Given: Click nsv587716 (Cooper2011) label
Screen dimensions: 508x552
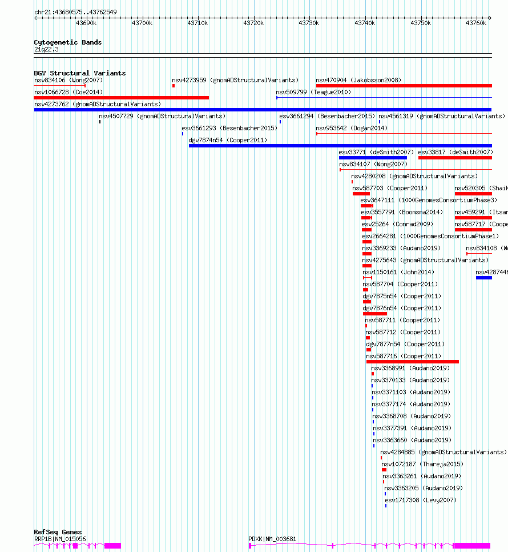Looking at the screenshot, I should 404,356.
